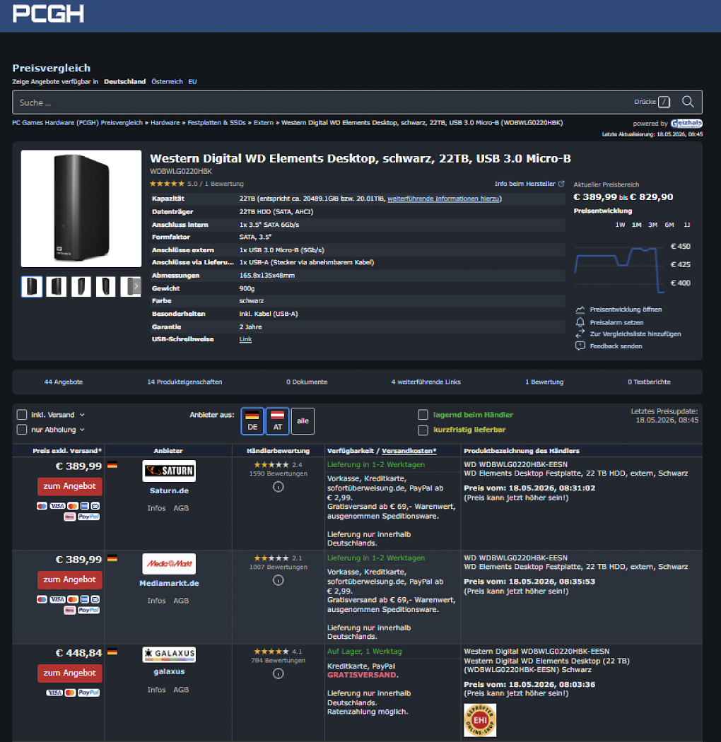This screenshot has height=742, width=721.
Task: Switch region to Österreich
Action: 167,81
